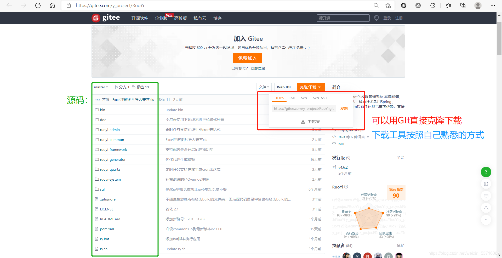Click the page vertical scrollbar thumb
This screenshot has height=258, width=502.
tap(499, 39)
